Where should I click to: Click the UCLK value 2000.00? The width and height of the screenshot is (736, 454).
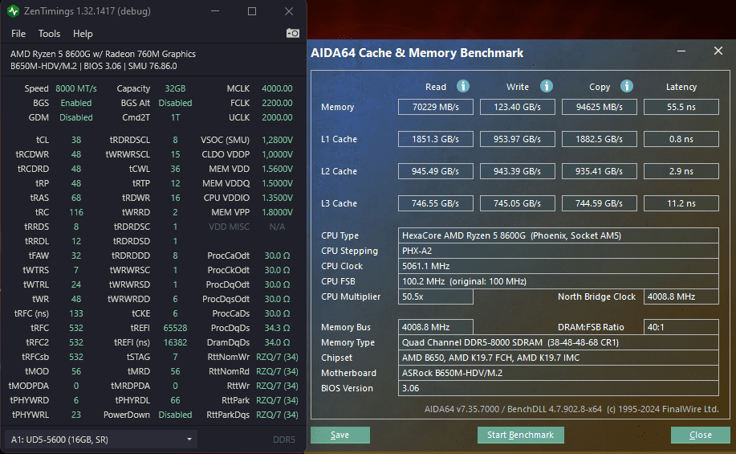coord(277,117)
